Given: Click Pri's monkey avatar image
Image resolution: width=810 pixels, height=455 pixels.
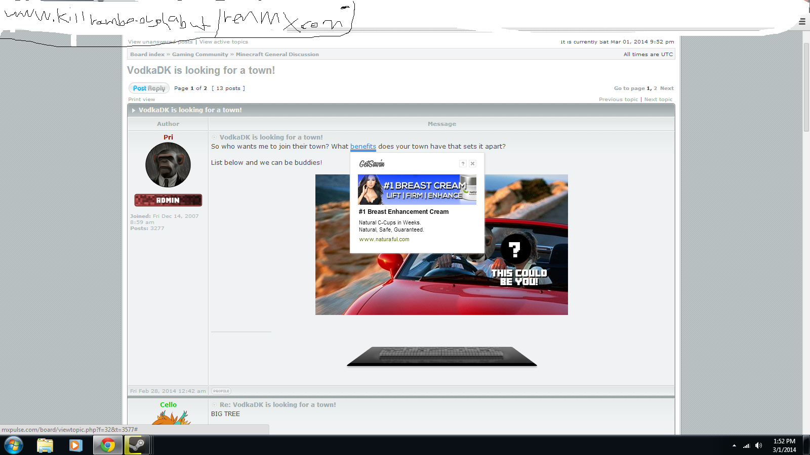Looking at the screenshot, I should (168, 165).
